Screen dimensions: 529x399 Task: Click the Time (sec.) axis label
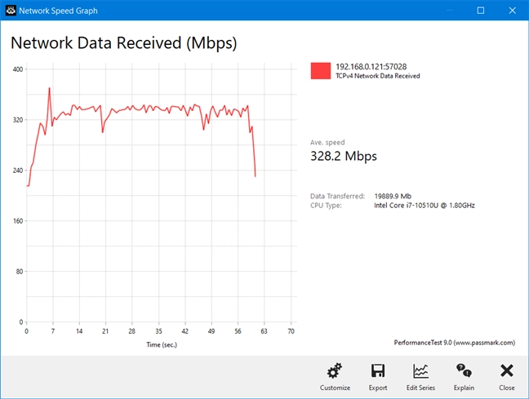point(162,344)
